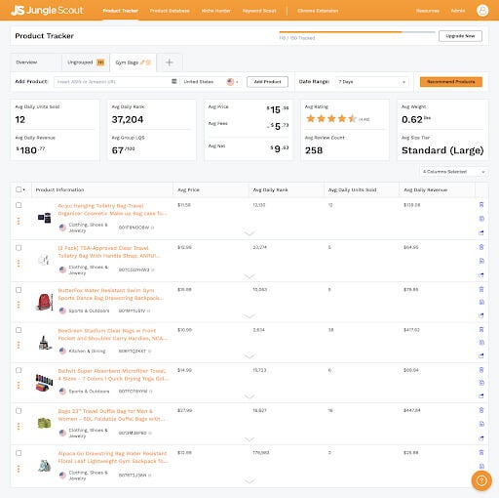Expand details chevron under Hanging Toiletry Bag row
The height and width of the screenshot is (498, 499).
(249, 233)
